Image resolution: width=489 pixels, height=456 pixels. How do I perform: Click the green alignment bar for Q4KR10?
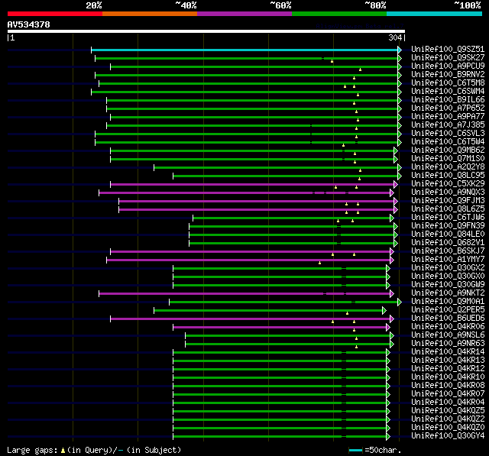pyautogui.click(x=280, y=378)
